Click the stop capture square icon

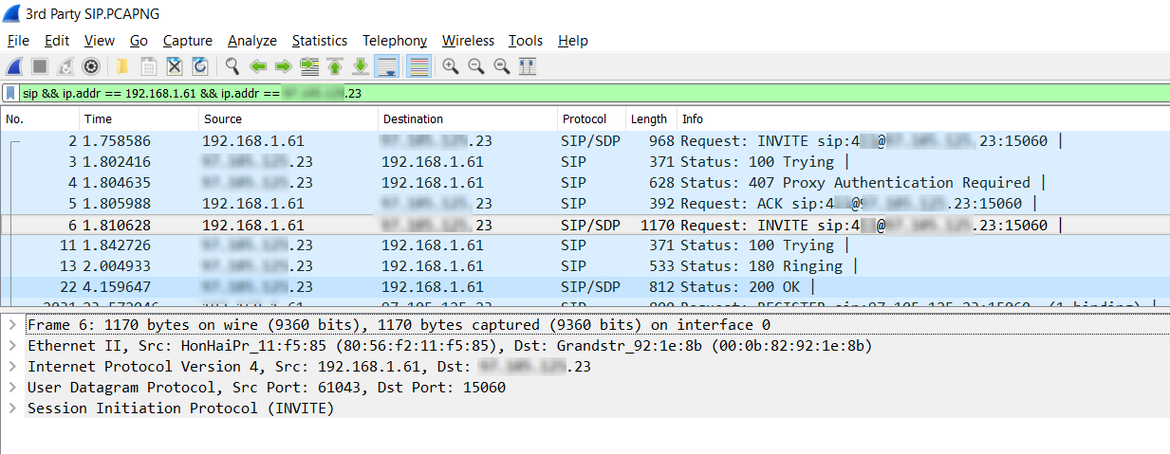pyautogui.click(x=40, y=66)
